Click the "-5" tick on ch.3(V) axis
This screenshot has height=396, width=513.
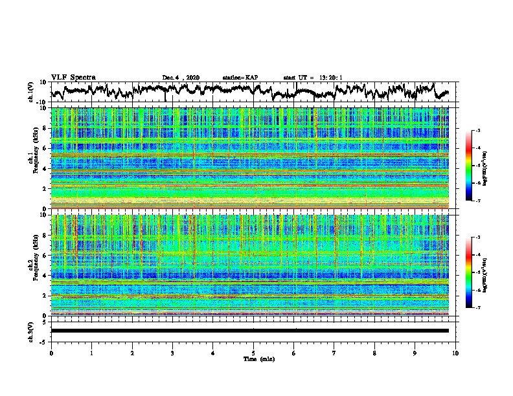[43, 342]
